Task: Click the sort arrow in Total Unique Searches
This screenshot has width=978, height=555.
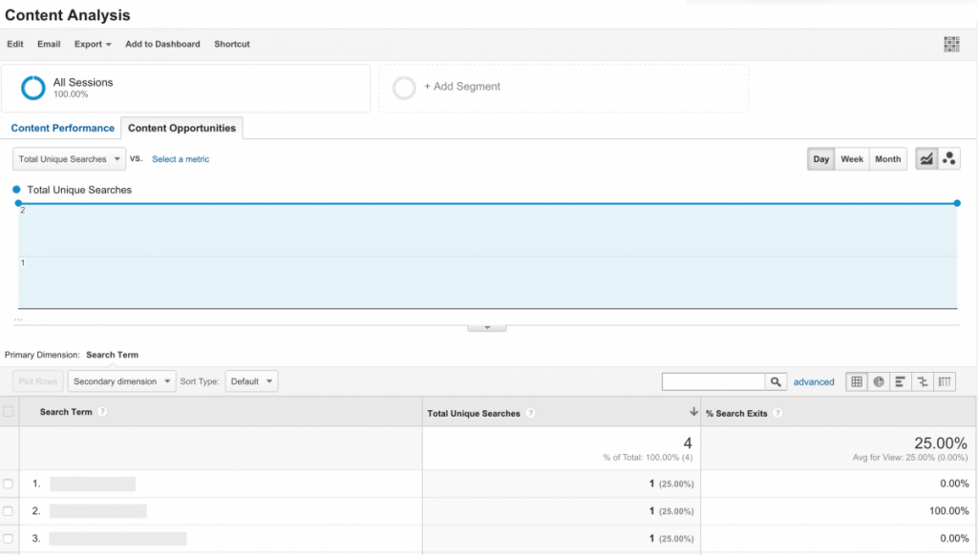Action: point(693,412)
